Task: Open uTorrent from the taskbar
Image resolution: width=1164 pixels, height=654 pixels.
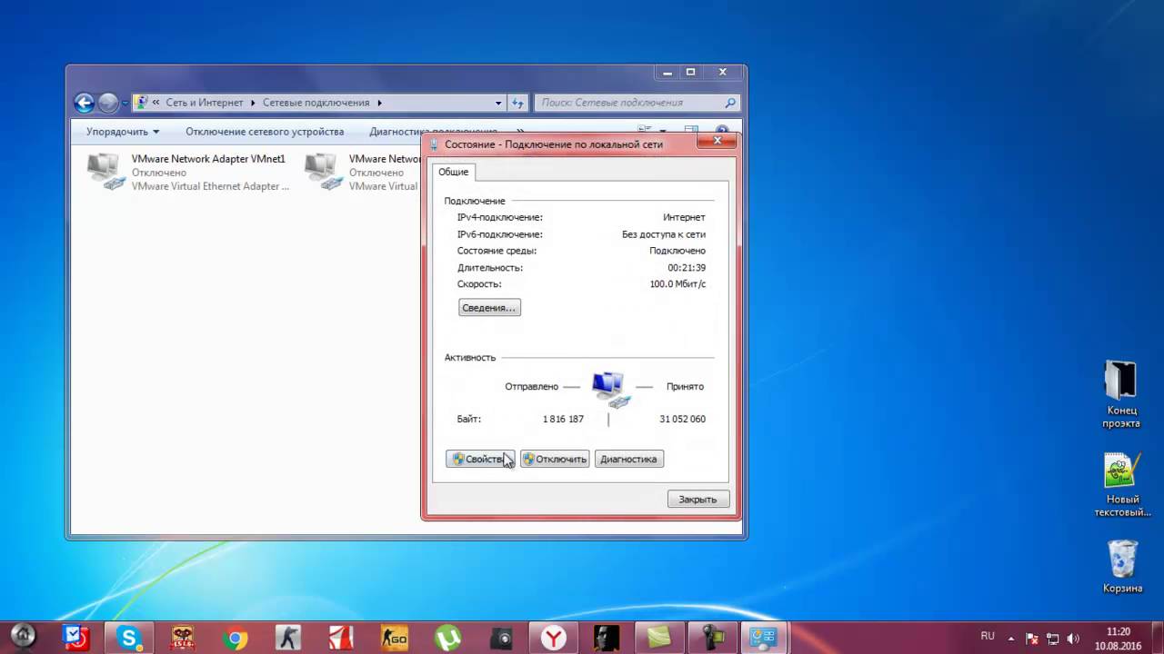Action: click(x=447, y=638)
